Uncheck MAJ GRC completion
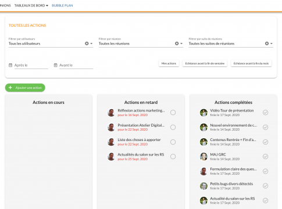 click(266, 156)
